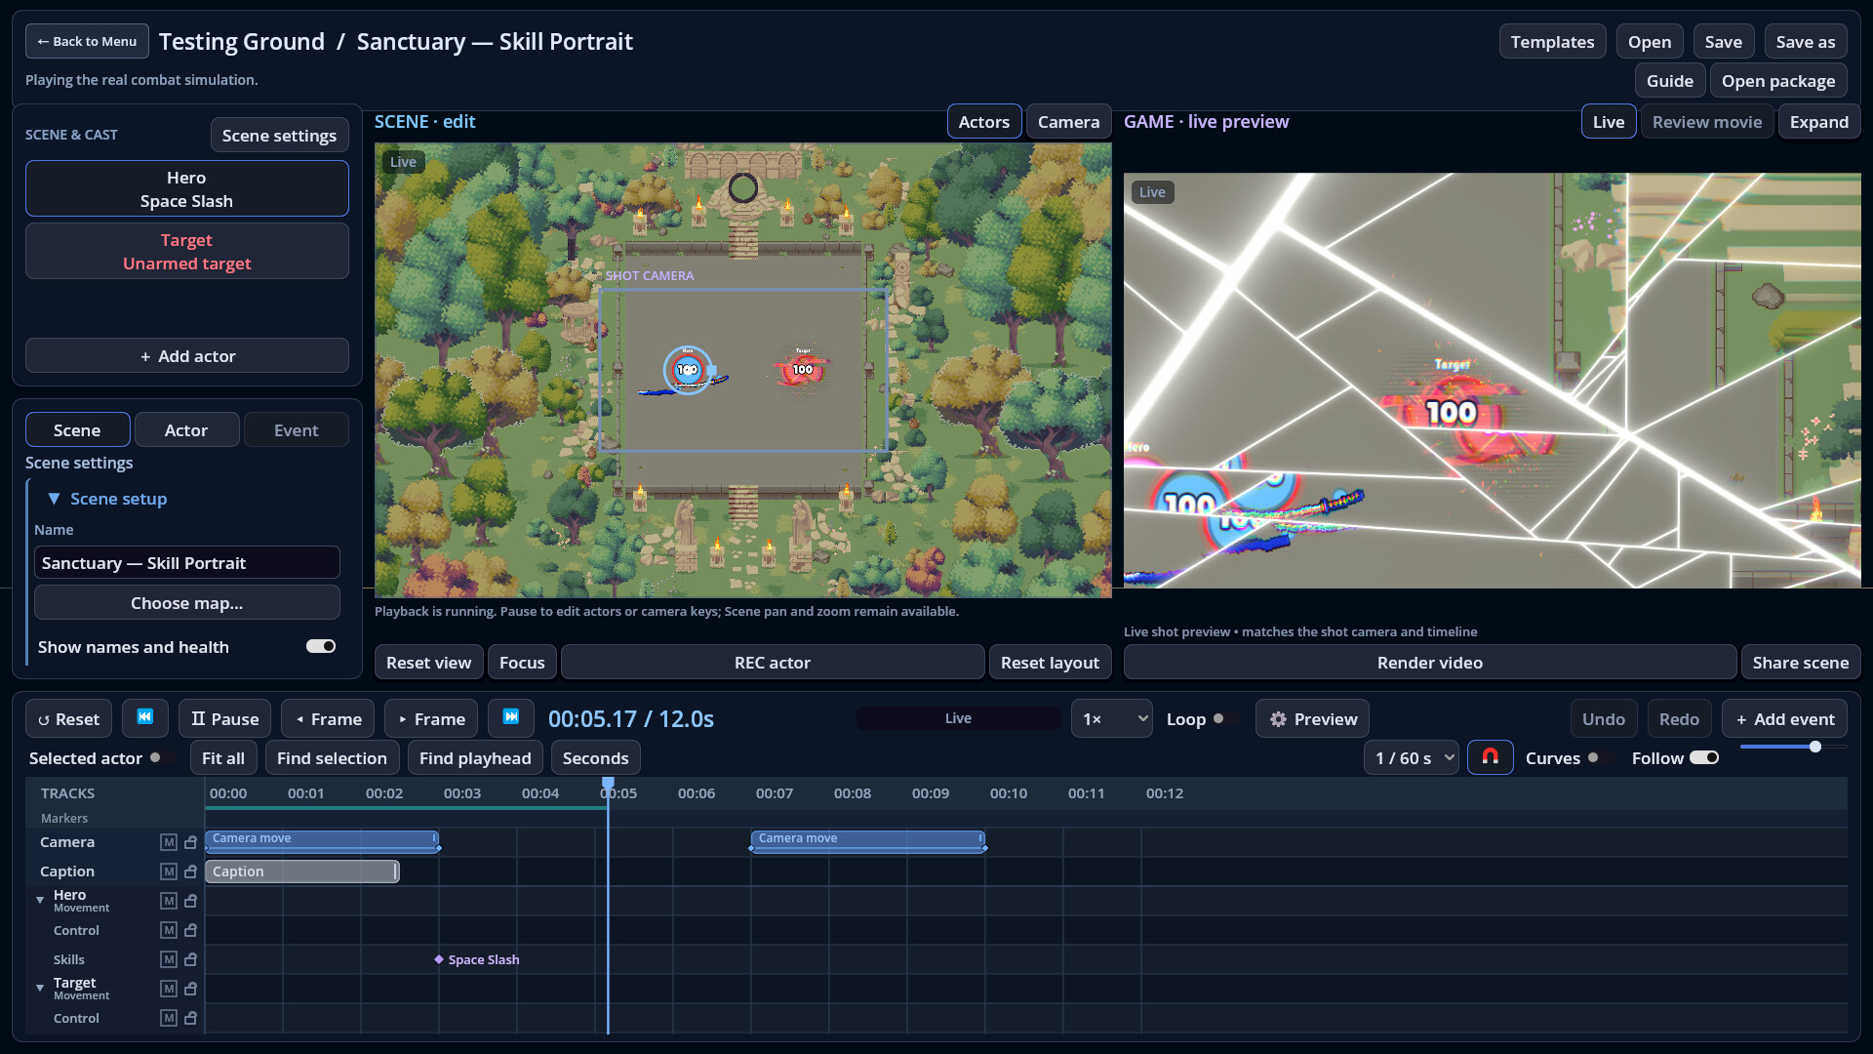
Task: Adjust the timeline zoom slider
Action: pos(1792,747)
